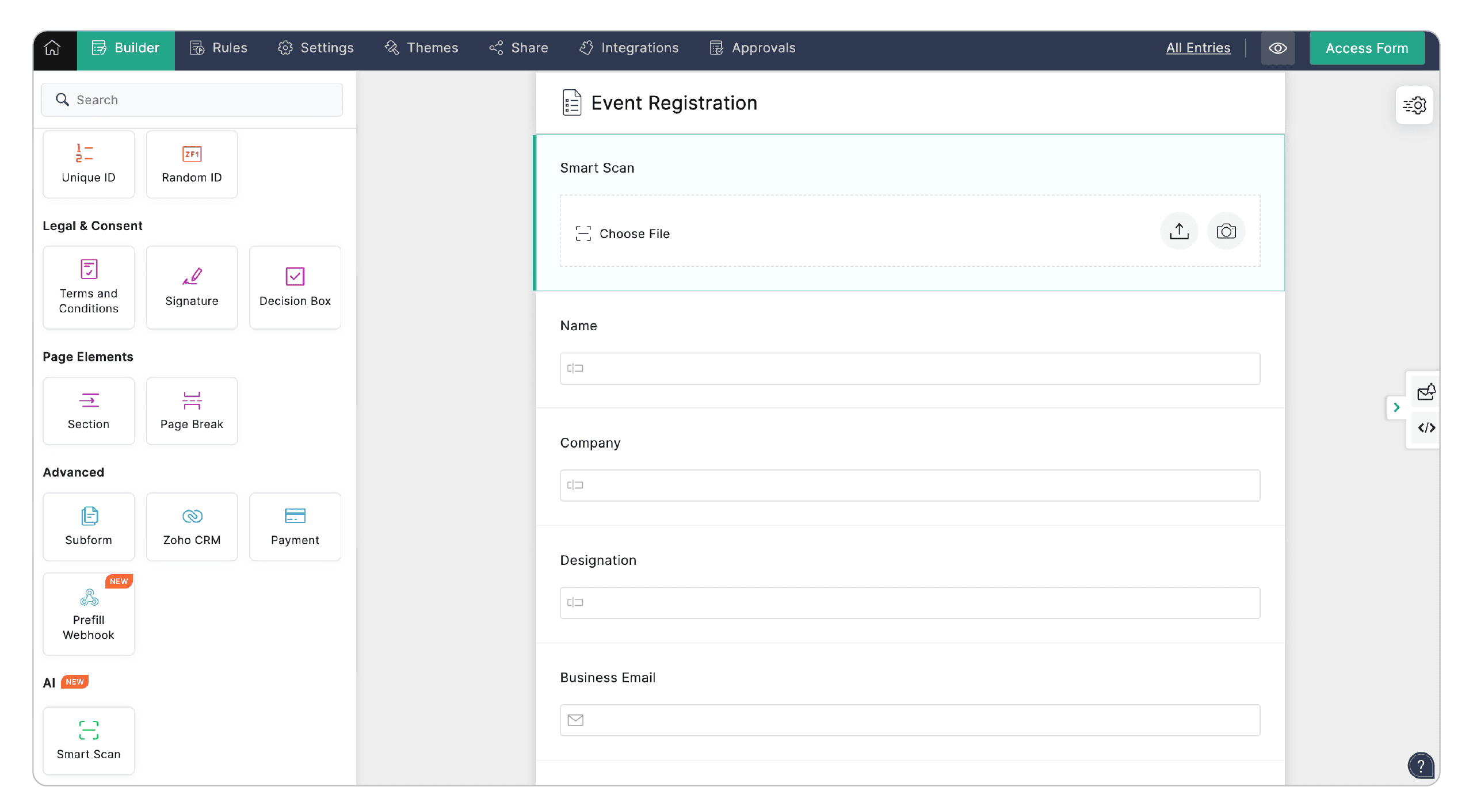
Task: Expand the right side panel chevron
Action: point(1396,407)
